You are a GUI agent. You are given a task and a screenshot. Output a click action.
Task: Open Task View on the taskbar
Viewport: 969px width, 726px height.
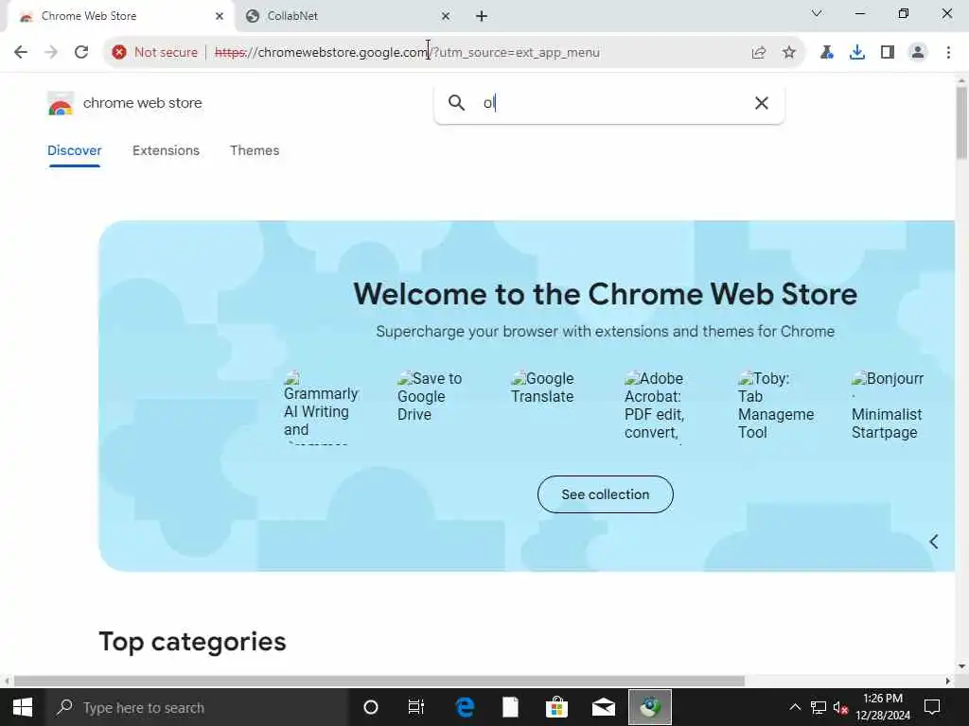416,707
